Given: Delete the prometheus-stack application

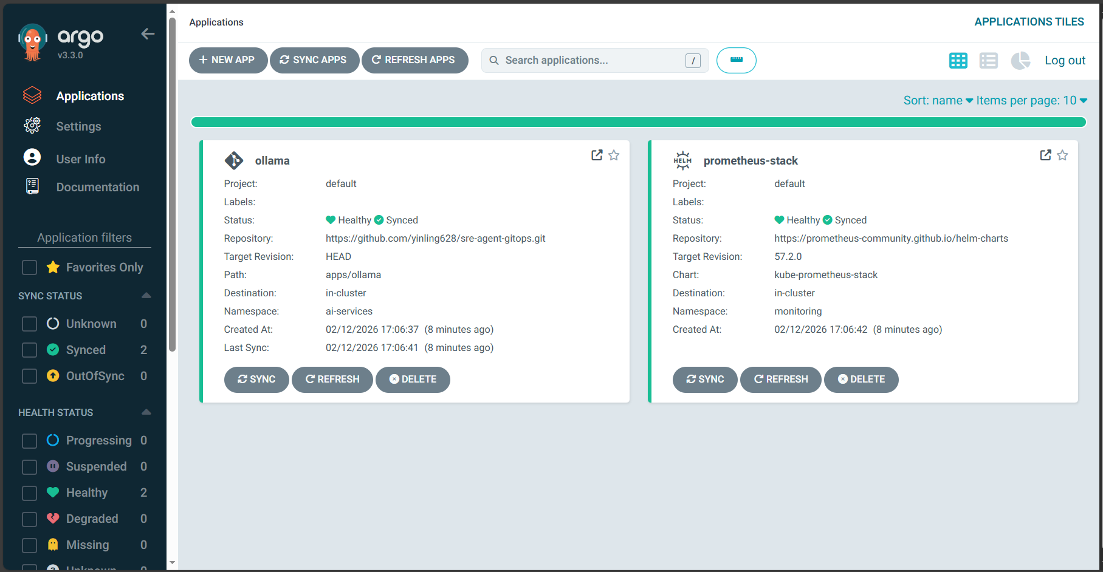Looking at the screenshot, I should tap(861, 380).
